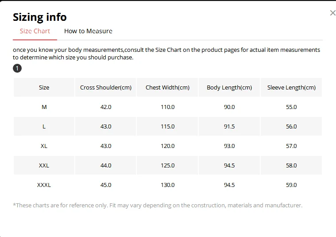
Task: Click the Cross Shoulder(cm) column header
Action: [x=106, y=88]
